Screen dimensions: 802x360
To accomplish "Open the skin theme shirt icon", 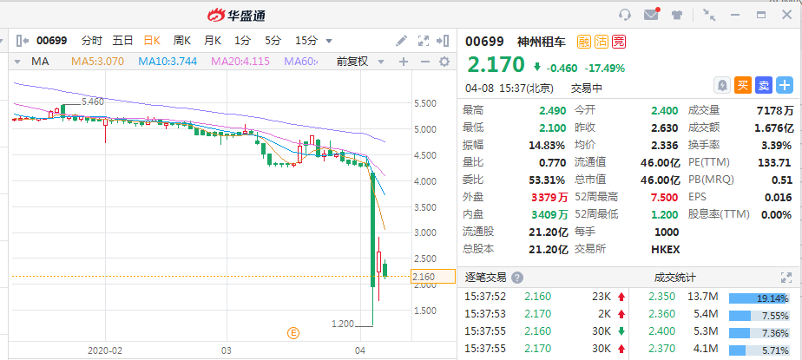I will [x=678, y=15].
